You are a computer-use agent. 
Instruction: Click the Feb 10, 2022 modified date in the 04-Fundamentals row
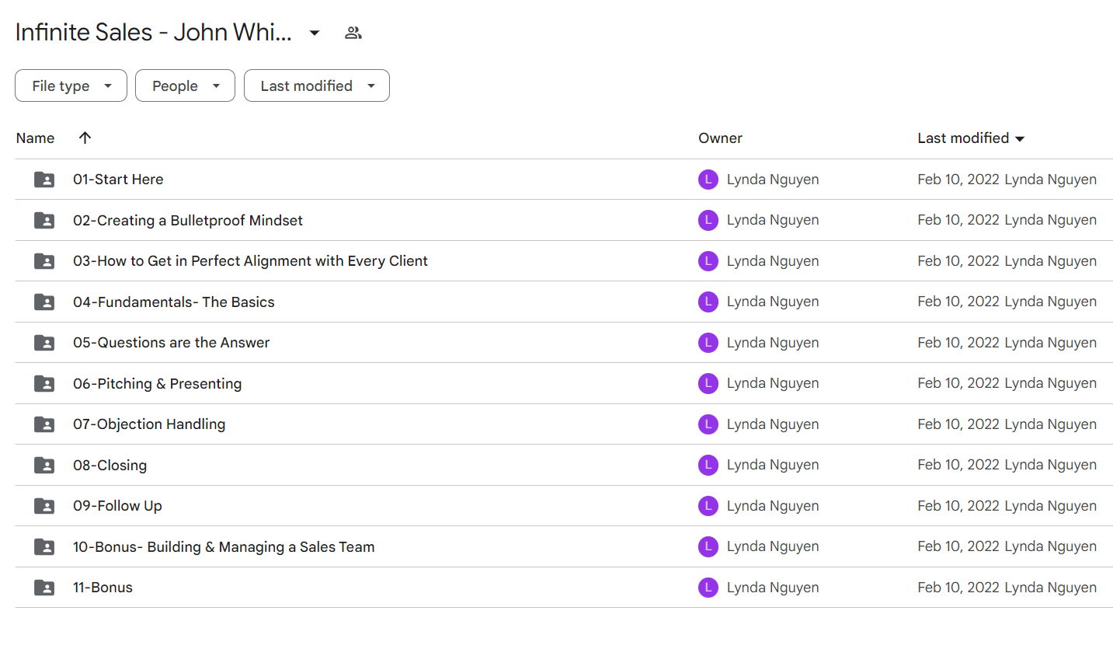pyautogui.click(x=958, y=302)
